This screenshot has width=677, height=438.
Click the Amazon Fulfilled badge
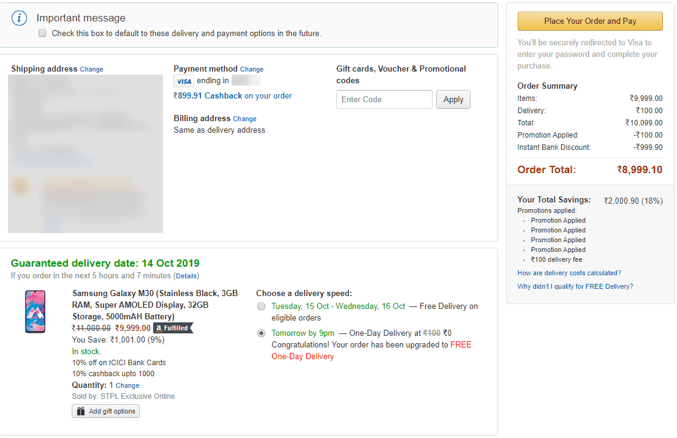tap(173, 328)
